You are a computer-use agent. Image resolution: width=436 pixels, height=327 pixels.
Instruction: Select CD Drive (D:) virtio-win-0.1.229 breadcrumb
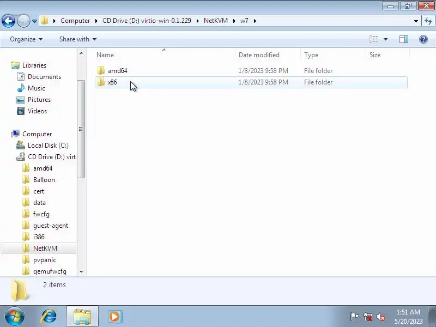147,21
